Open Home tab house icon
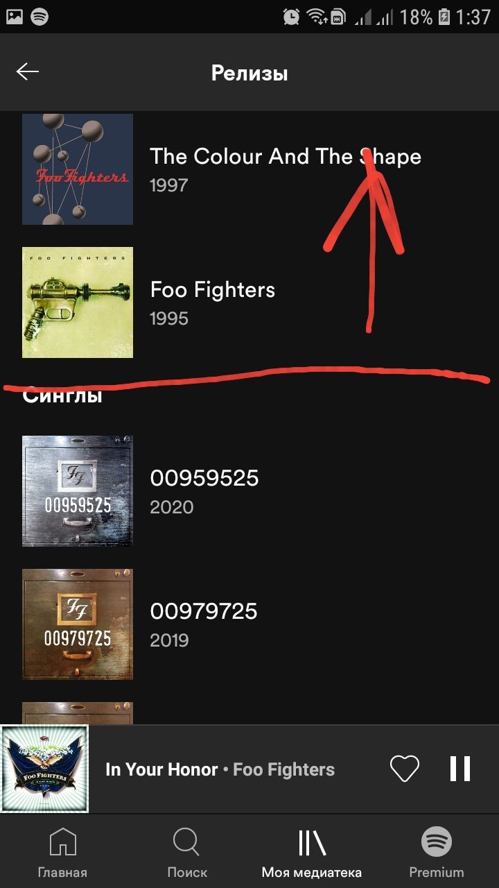 tap(62, 843)
